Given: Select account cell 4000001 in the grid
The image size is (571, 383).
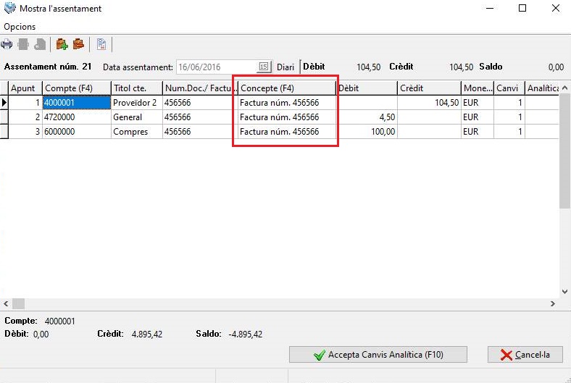Looking at the screenshot, I should click(77, 103).
